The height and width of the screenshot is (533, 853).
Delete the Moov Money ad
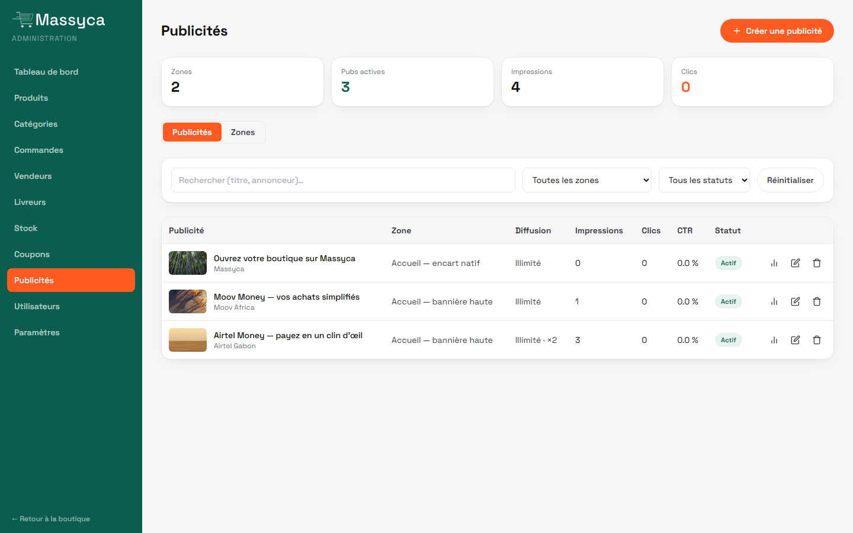point(817,301)
